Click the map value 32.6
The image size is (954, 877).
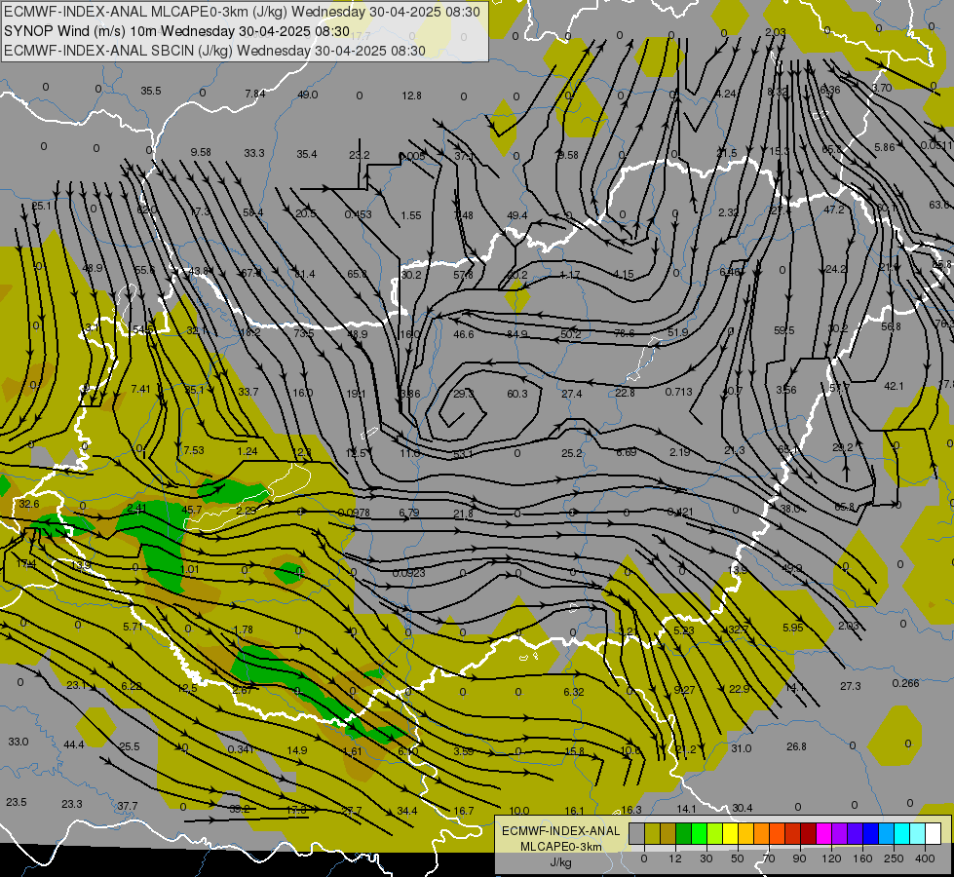coord(29,504)
